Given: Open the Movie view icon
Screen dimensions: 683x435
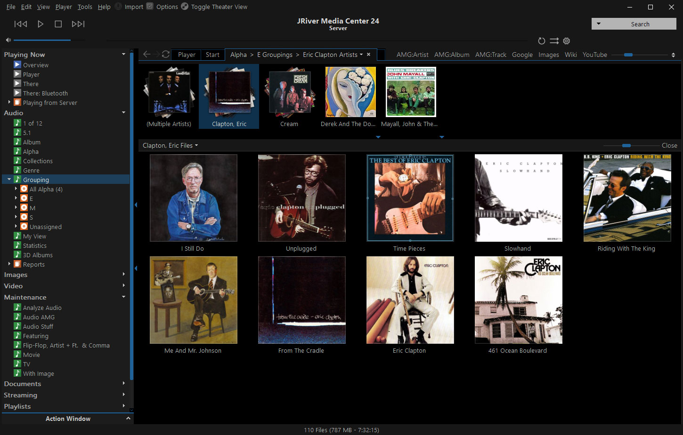Looking at the screenshot, I should (17, 354).
